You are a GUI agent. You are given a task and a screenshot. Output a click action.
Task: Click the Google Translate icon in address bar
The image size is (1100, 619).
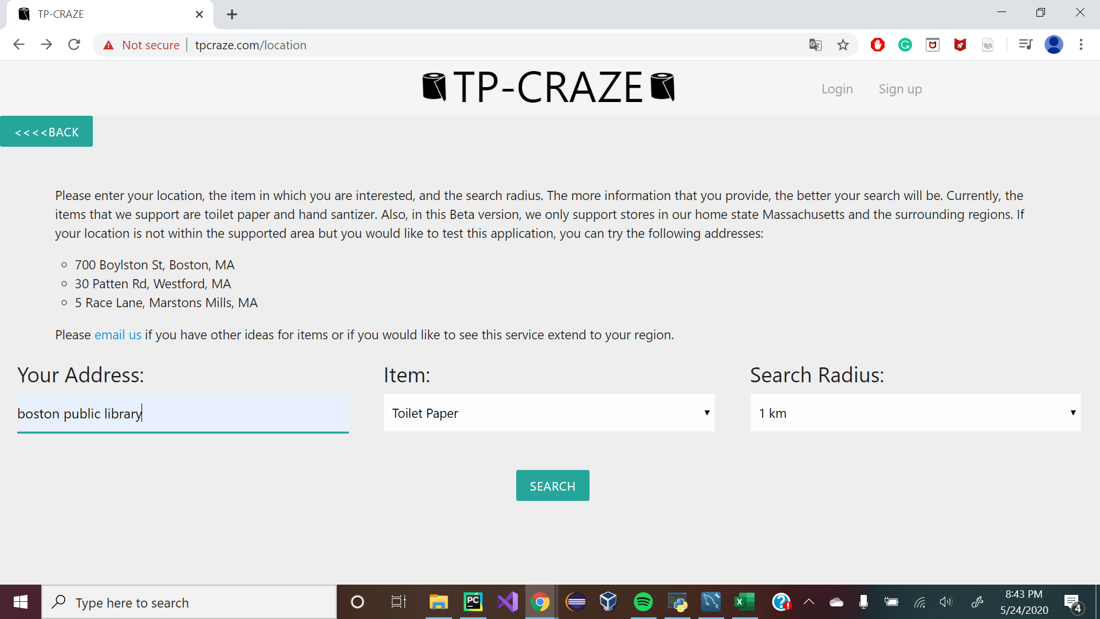click(815, 45)
